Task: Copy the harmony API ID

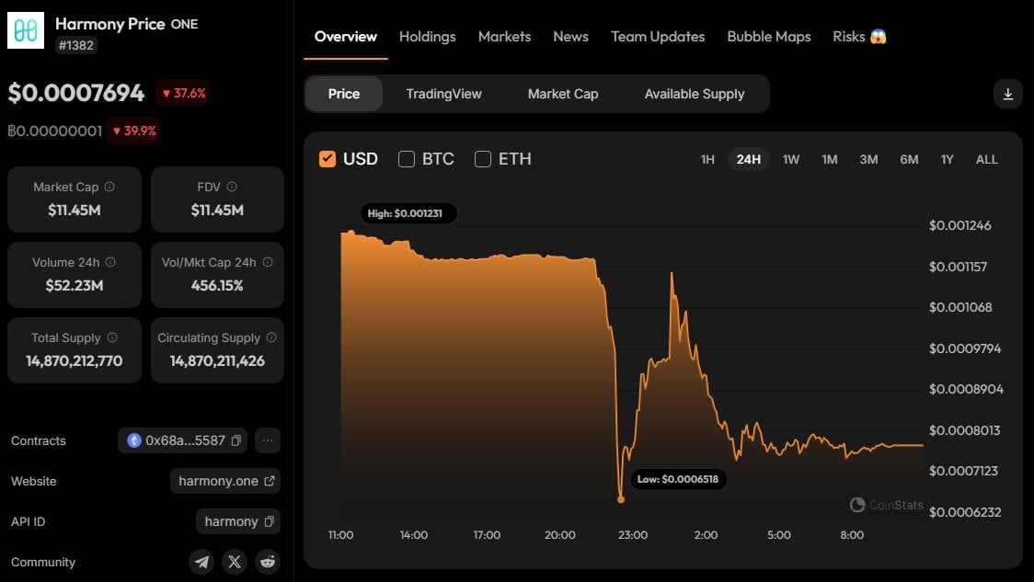Action: pyautogui.click(x=269, y=521)
